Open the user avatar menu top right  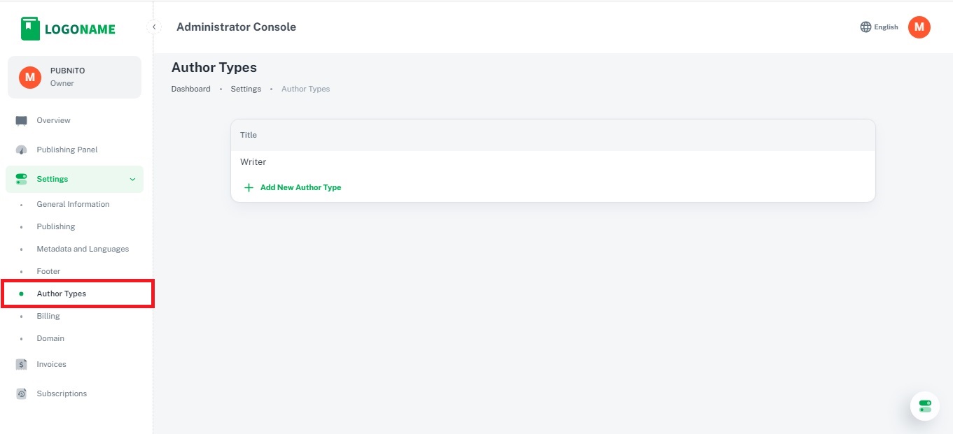pos(919,27)
